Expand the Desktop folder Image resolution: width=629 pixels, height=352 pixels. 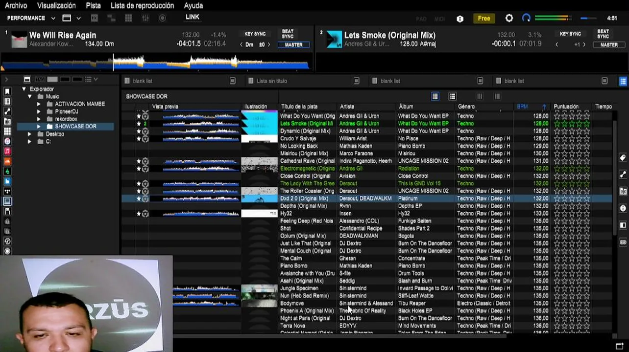click(29, 134)
